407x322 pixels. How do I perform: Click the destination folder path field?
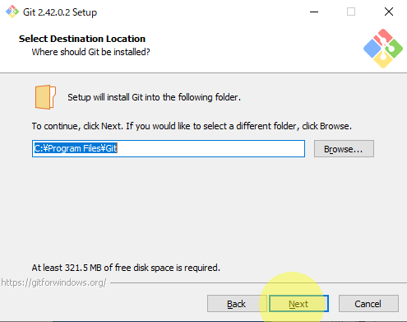[x=169, y=149]
